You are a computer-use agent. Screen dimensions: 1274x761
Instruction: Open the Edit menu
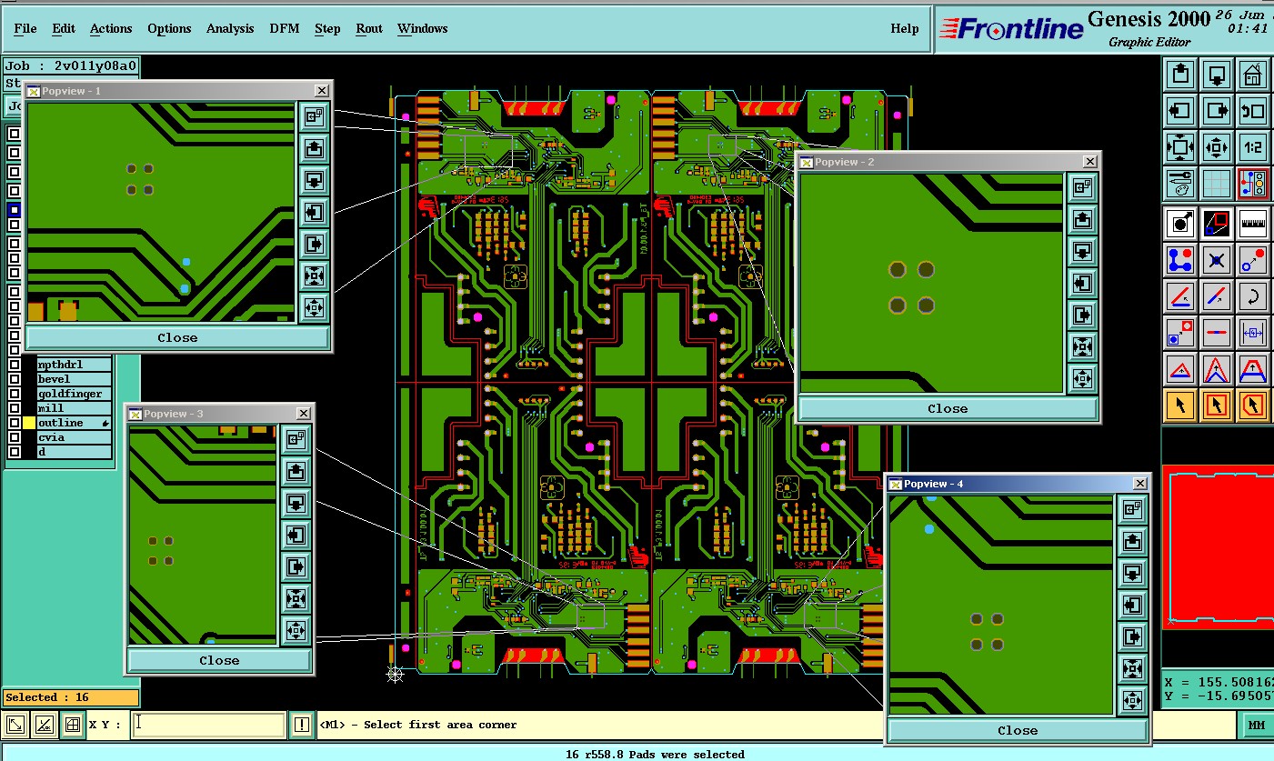pos(64,28)
